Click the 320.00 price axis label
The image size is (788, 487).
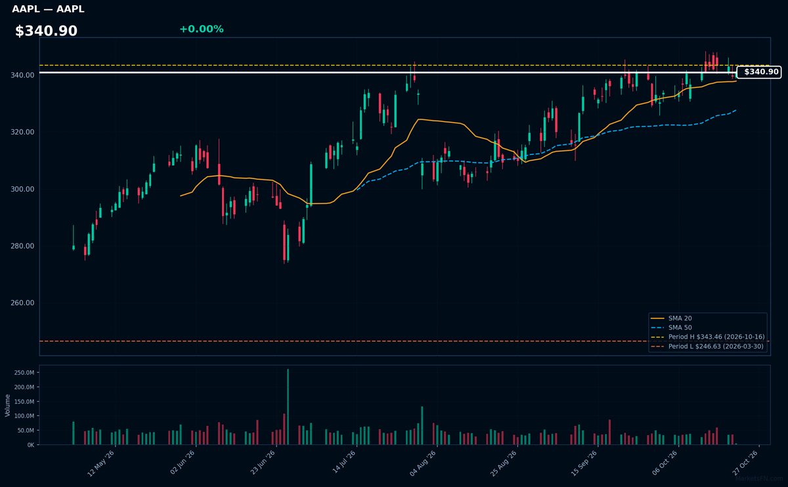pos(23,133)
